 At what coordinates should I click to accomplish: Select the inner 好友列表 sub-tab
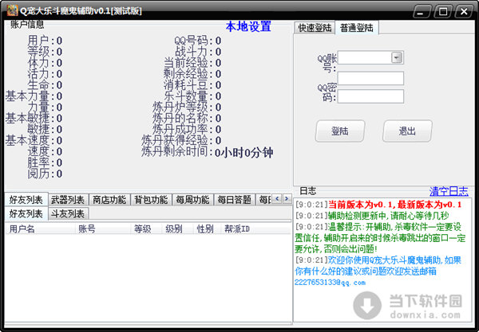[26, 213]
